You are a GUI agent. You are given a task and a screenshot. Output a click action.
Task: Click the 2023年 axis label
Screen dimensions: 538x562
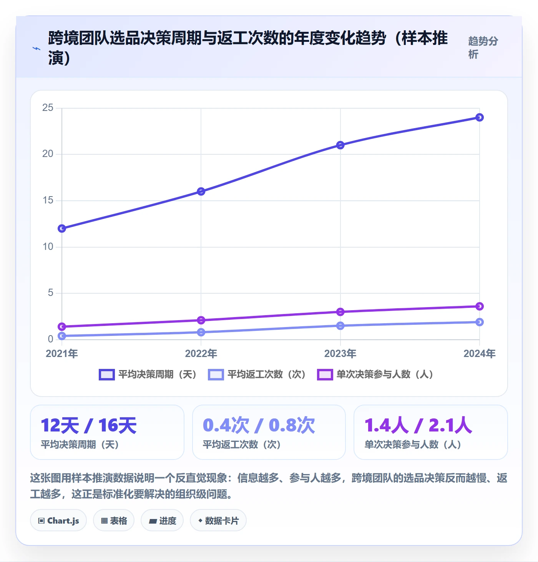point(340,354)
